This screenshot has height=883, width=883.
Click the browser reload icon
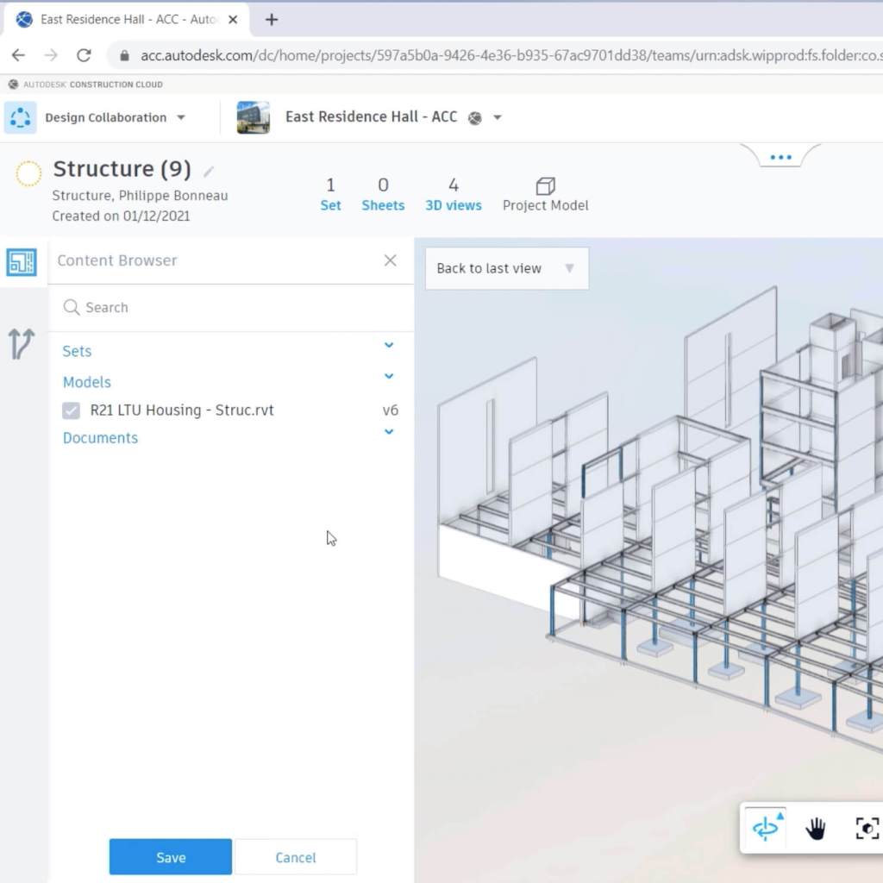[84, 55]
